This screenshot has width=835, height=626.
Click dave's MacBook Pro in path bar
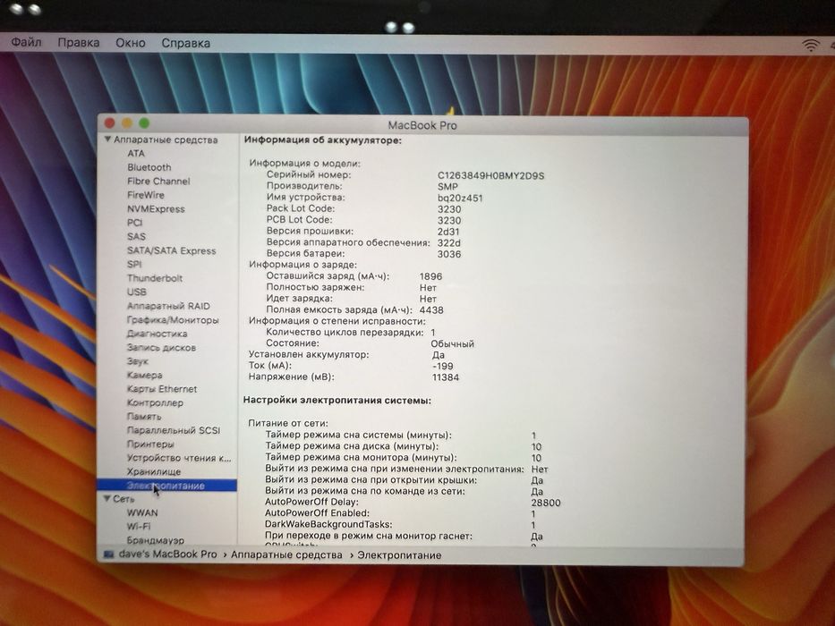tap(167, 554)
